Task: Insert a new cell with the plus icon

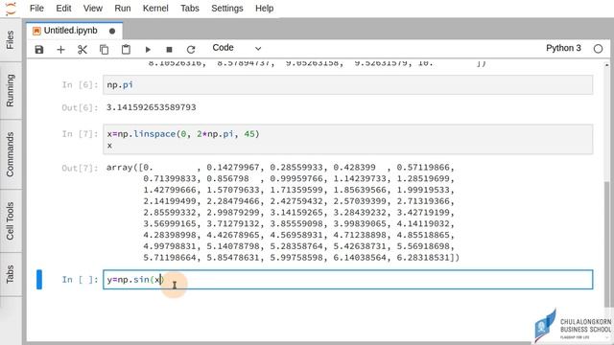Action: tap(60, 50)
